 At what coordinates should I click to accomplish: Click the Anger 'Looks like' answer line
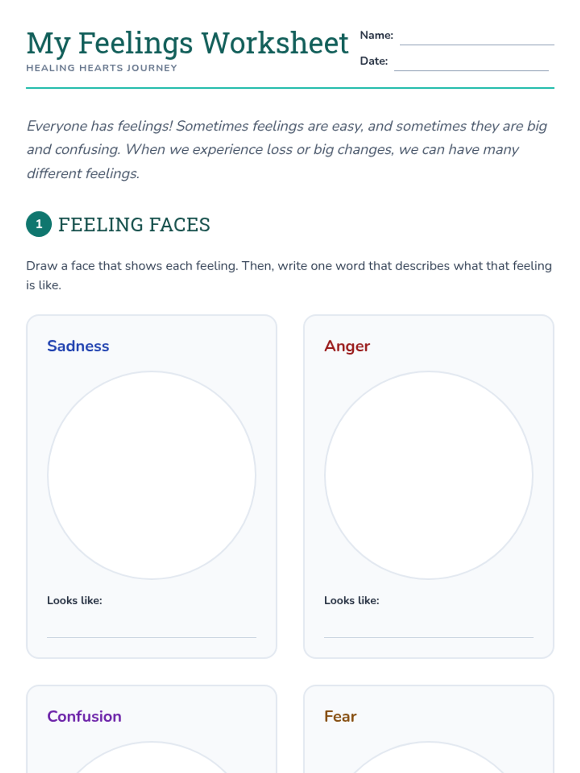429,627
